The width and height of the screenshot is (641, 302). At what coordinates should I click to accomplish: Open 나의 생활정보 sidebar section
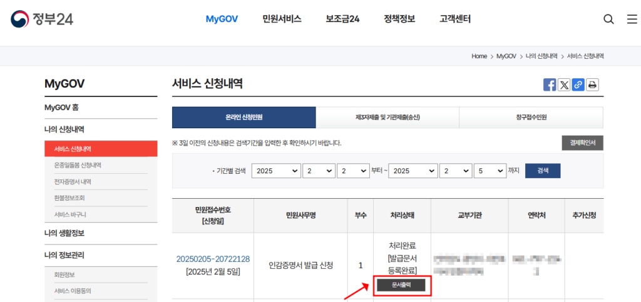tap(64, 233)
